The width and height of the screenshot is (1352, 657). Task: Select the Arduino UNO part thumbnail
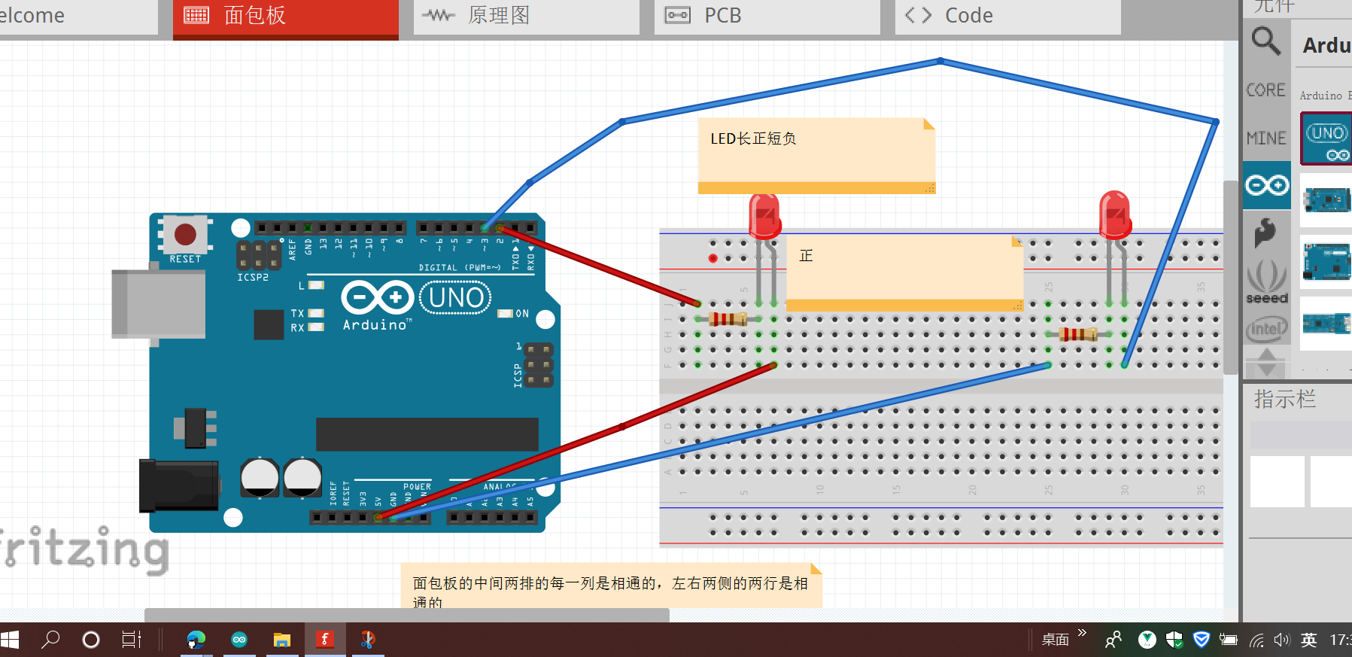coord(1327,138)
